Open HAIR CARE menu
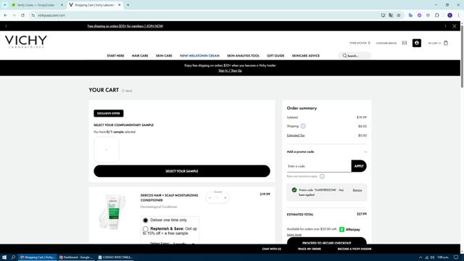 [x=140, y=56]
